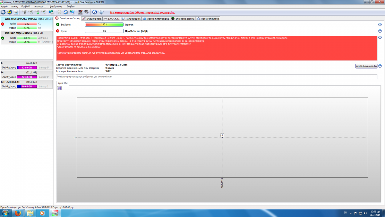Click the Αυτόματη προσαρμογή comment input field
385x217 pixels.
click(217, 77)
